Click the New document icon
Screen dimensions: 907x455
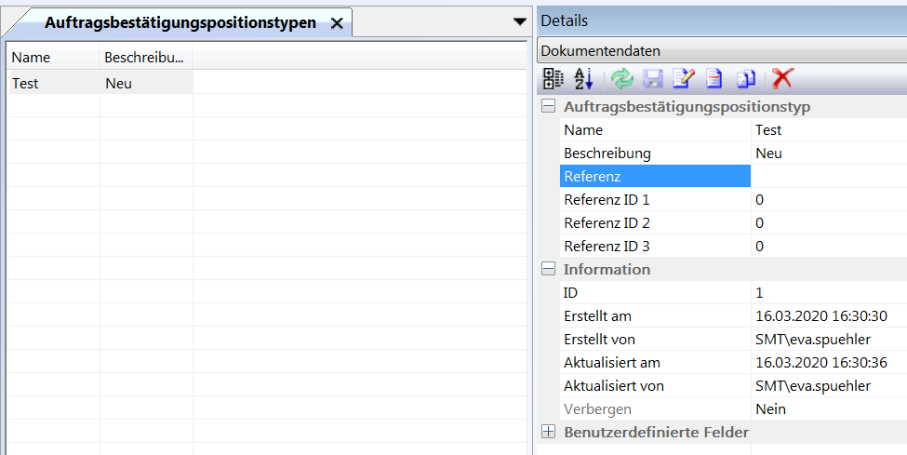[x=714, y=79]
